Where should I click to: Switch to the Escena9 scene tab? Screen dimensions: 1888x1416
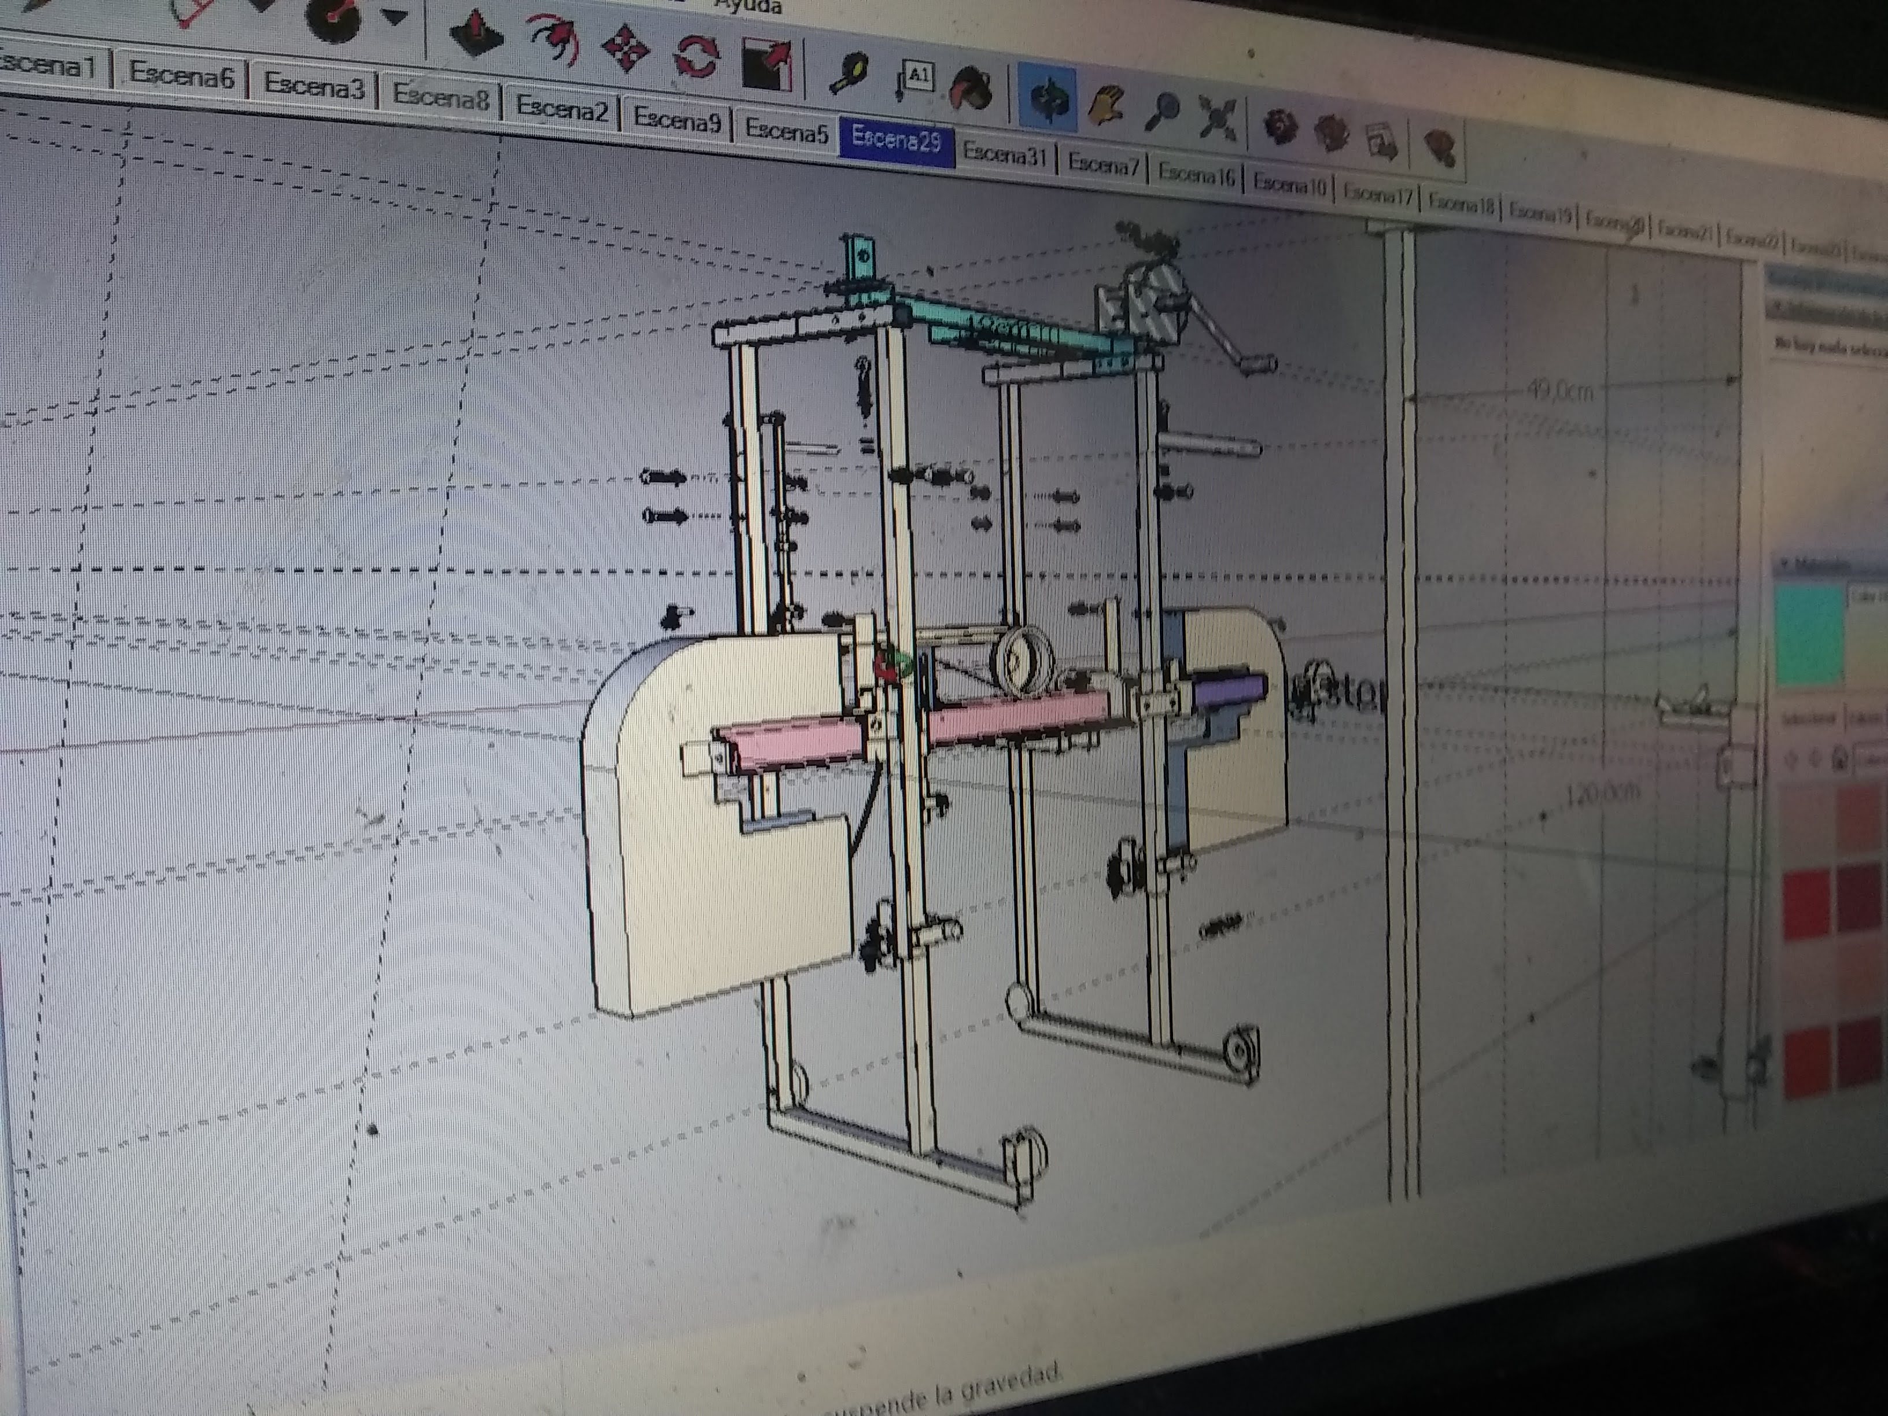pyautogui.click(x=677, y=120)
